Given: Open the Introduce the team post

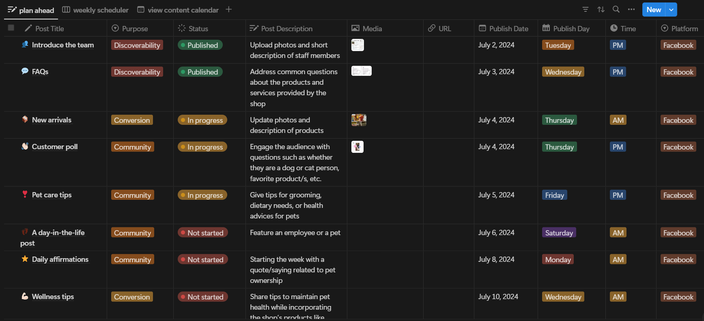Looking at the screenshot, I should (x=63, y=45).
